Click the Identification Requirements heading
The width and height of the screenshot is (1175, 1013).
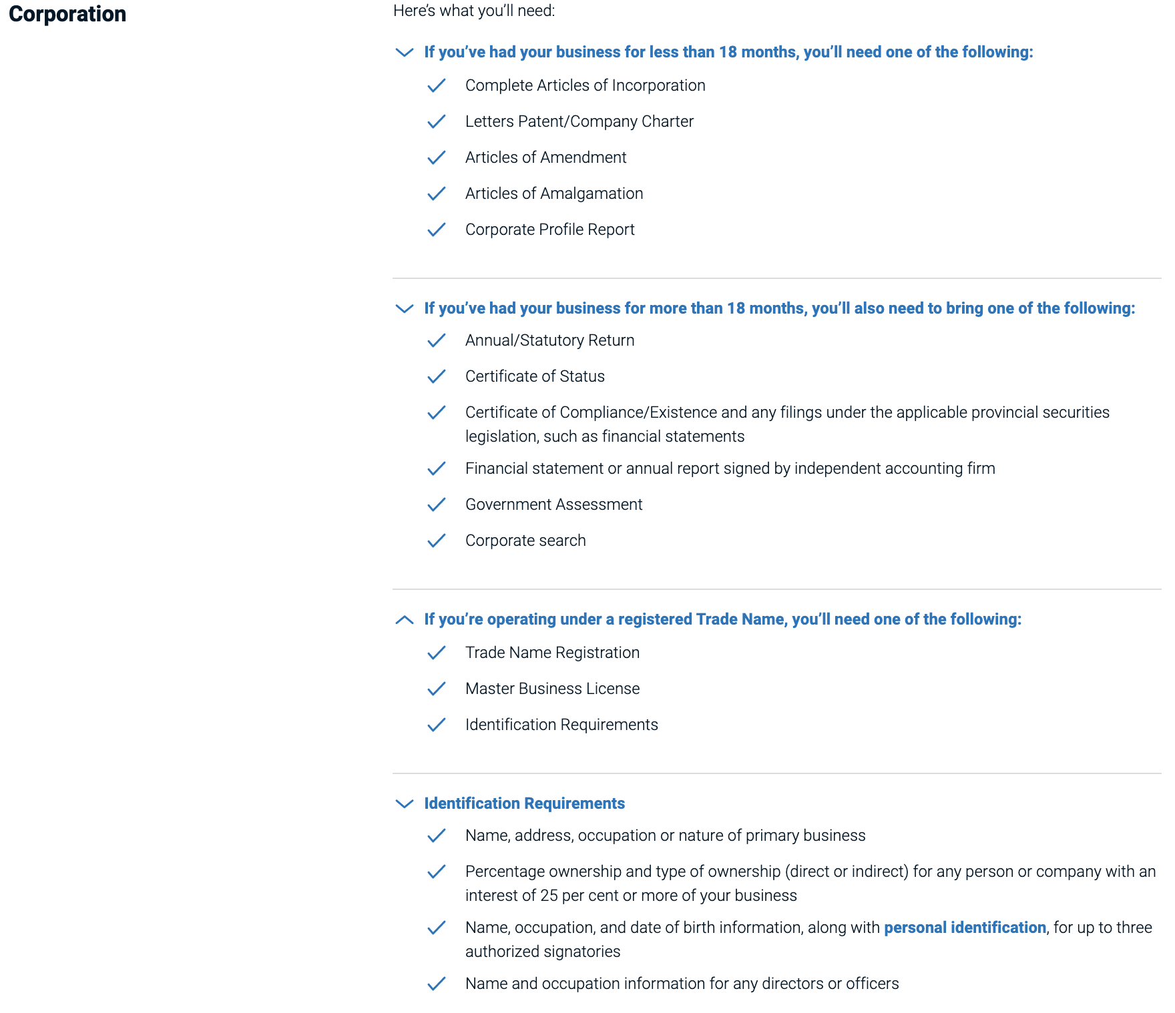click(524, 803)
